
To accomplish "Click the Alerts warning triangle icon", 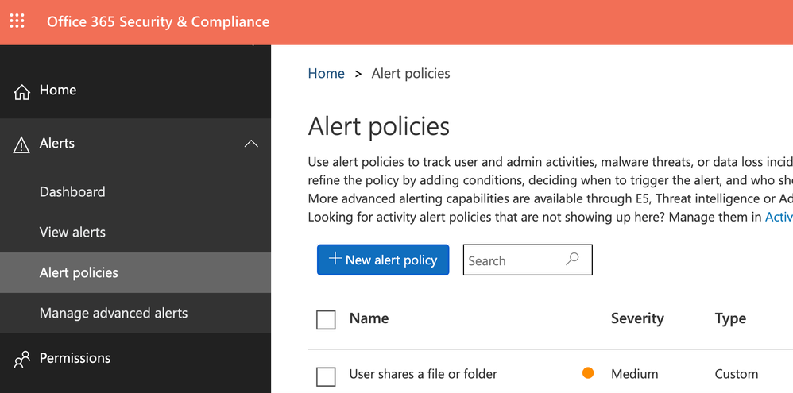I will tap(21, 144).
